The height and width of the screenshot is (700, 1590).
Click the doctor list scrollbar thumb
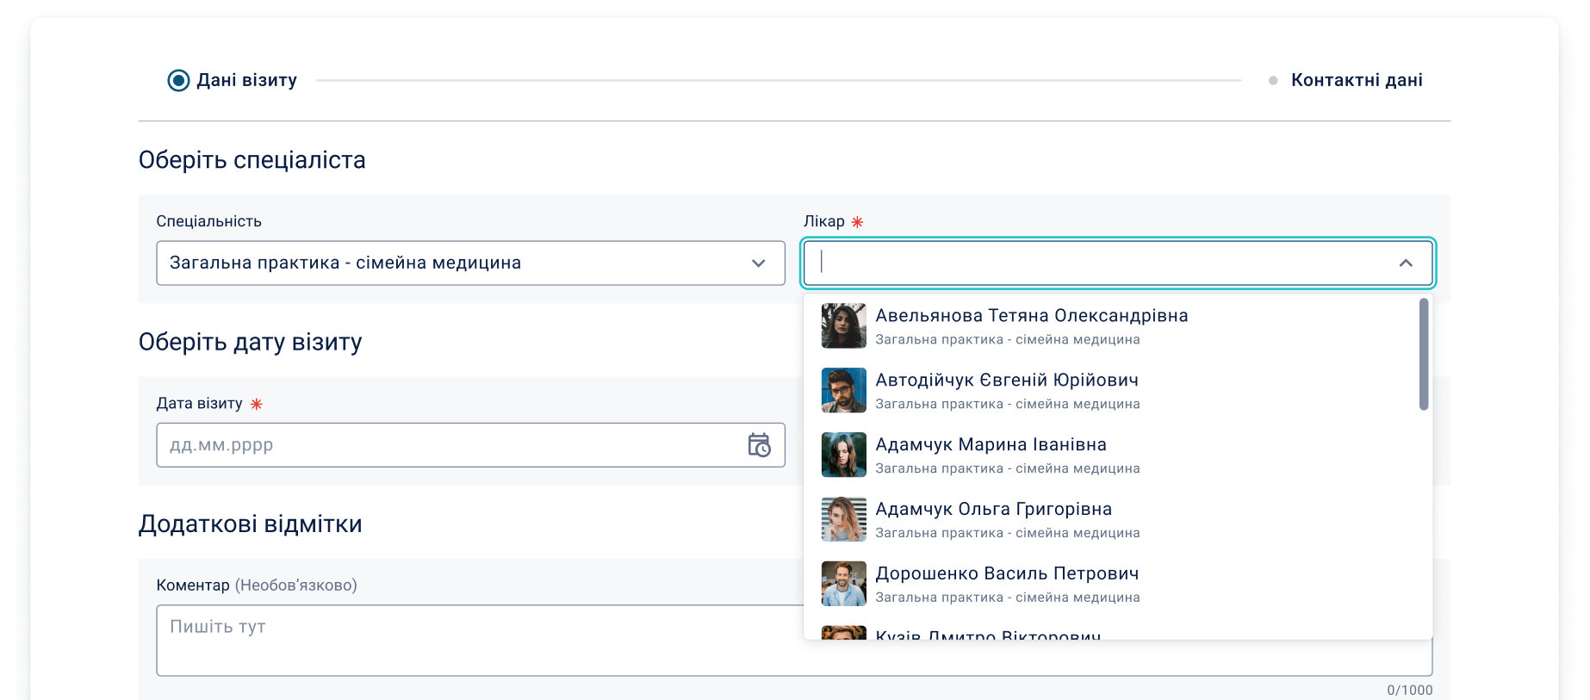click(x=1423, y=354)
